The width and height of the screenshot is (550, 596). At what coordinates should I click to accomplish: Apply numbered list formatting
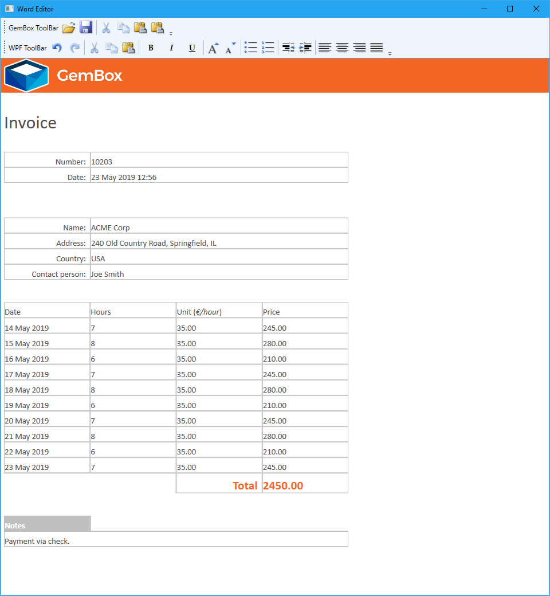pos(268,48)
